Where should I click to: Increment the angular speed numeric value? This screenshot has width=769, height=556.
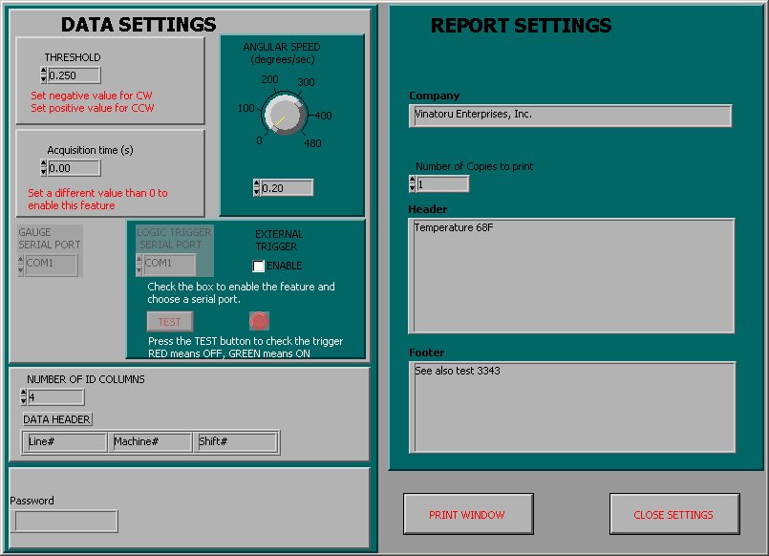coord(254,183)
